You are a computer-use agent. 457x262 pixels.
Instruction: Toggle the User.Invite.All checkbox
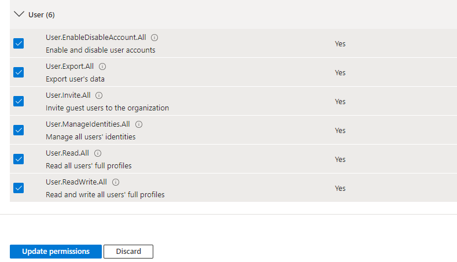point(19,101)
